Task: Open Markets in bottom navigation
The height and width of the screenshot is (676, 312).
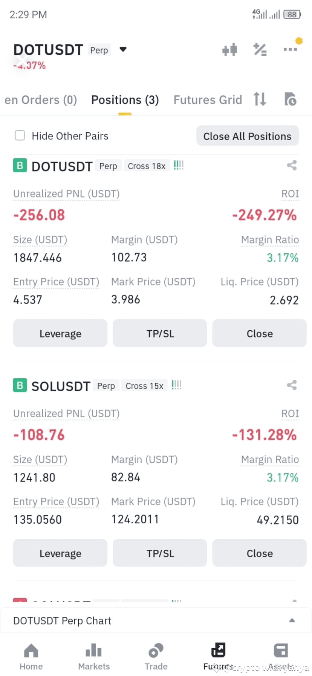Action: pyautogui.click(x=94, y=656)
